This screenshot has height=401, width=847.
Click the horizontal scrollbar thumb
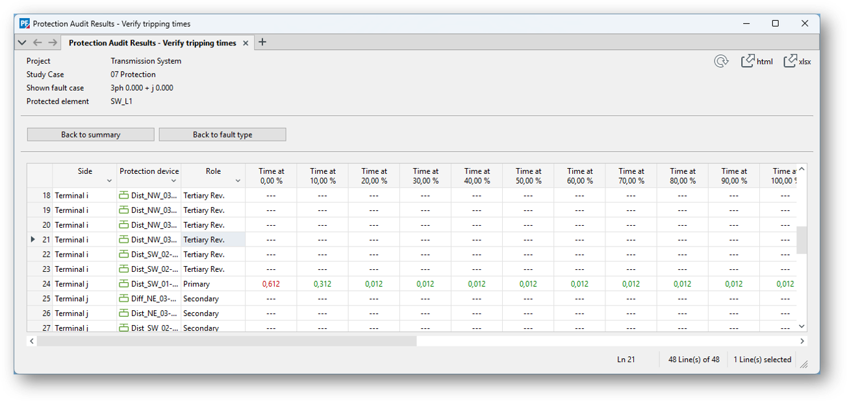coord(226,341)
